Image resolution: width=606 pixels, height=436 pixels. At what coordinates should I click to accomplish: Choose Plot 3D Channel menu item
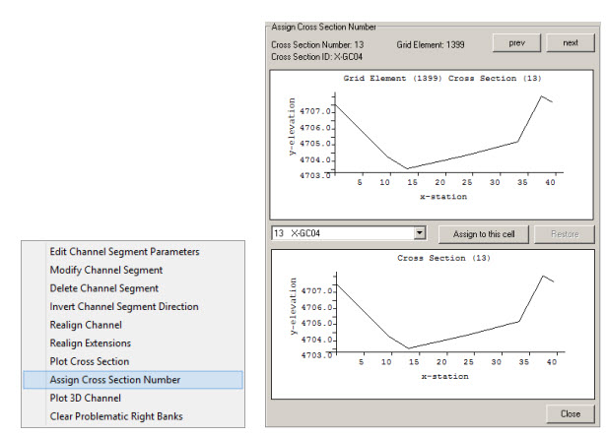pos(85,399)
